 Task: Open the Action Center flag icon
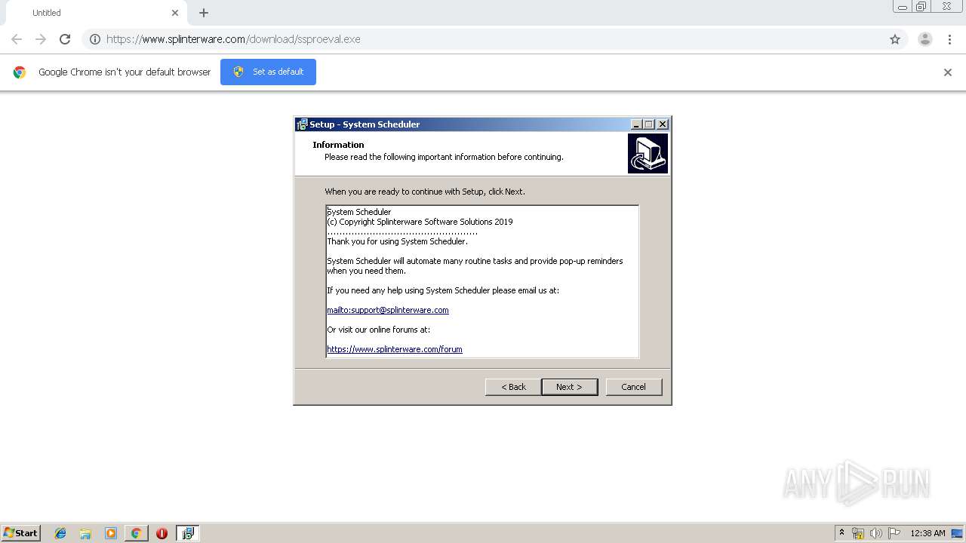[x=894, y=533]
